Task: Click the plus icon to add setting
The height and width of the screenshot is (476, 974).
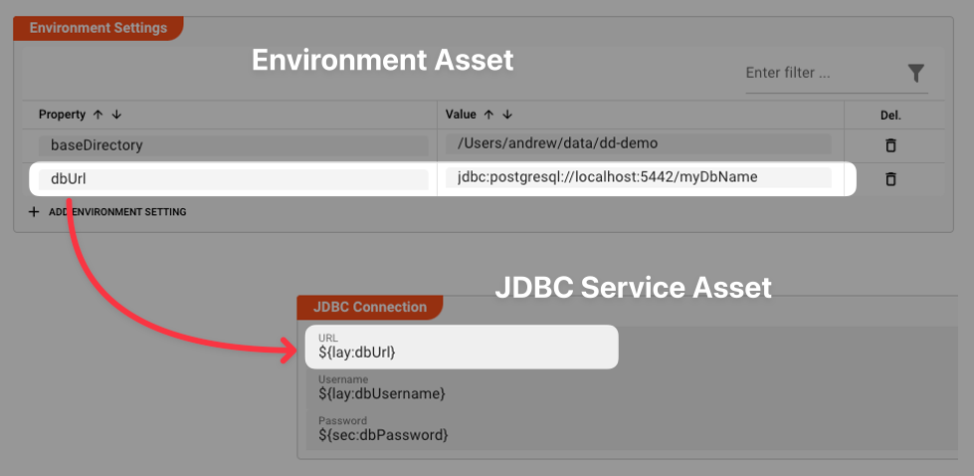Action: tap(34, 212)
